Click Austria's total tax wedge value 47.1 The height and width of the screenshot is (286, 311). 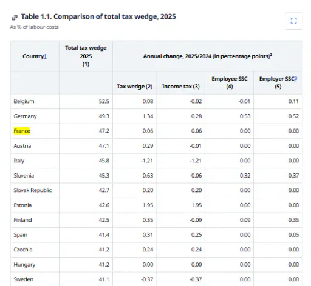click(104, 146)
